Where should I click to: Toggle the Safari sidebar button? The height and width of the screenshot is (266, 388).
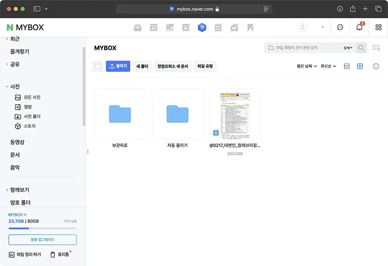pos(37,9)
